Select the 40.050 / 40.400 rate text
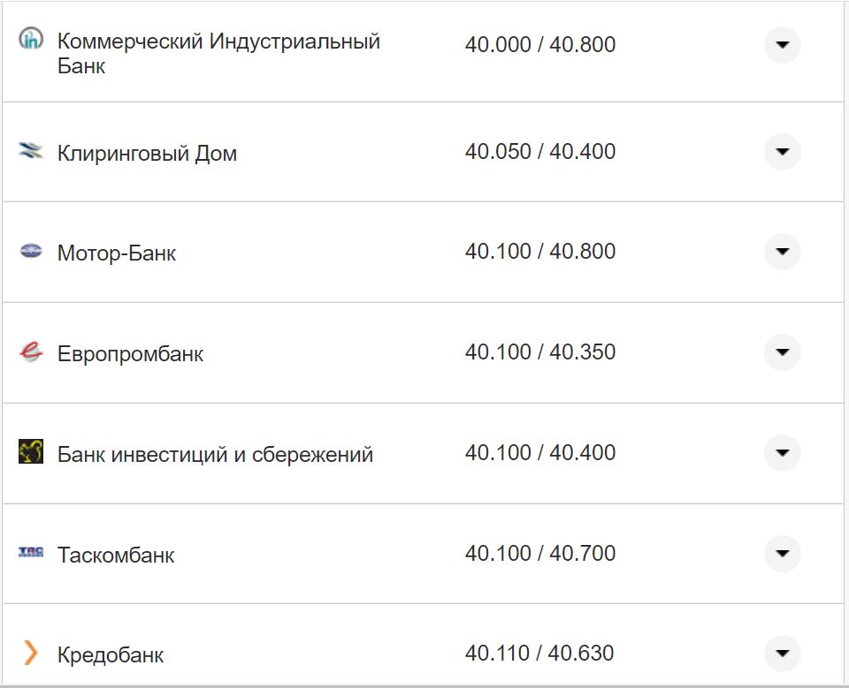This screenshot has height=688, width=849. click(541, 151)
